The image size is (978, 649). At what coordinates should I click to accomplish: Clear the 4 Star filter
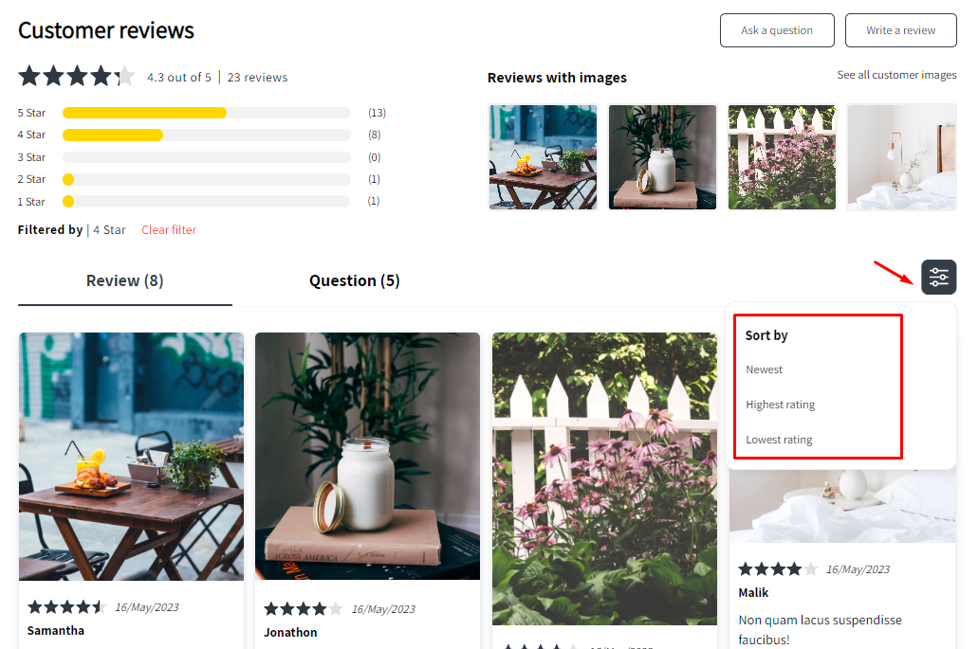click(x=169, y=230)
